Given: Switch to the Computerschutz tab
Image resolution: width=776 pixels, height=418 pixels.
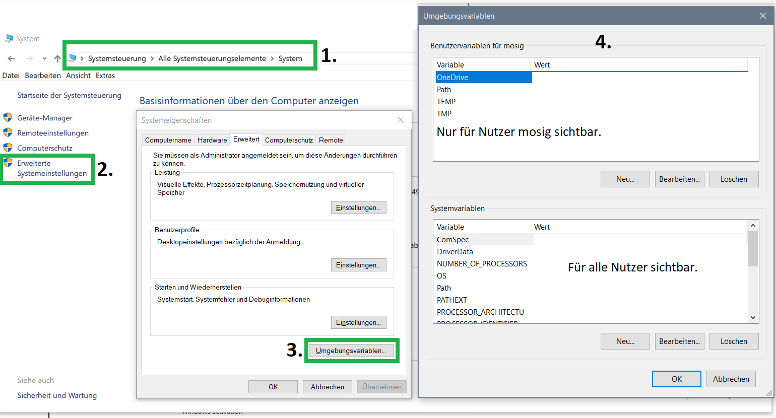Looking at the screenshot, I should [289, 140].
